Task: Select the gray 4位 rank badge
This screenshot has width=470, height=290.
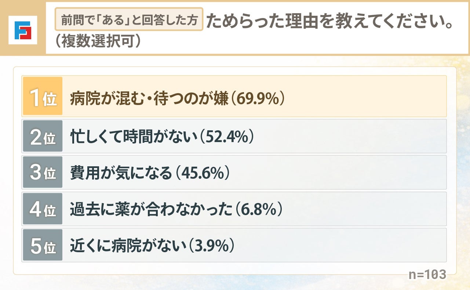Action: (43, 209)
